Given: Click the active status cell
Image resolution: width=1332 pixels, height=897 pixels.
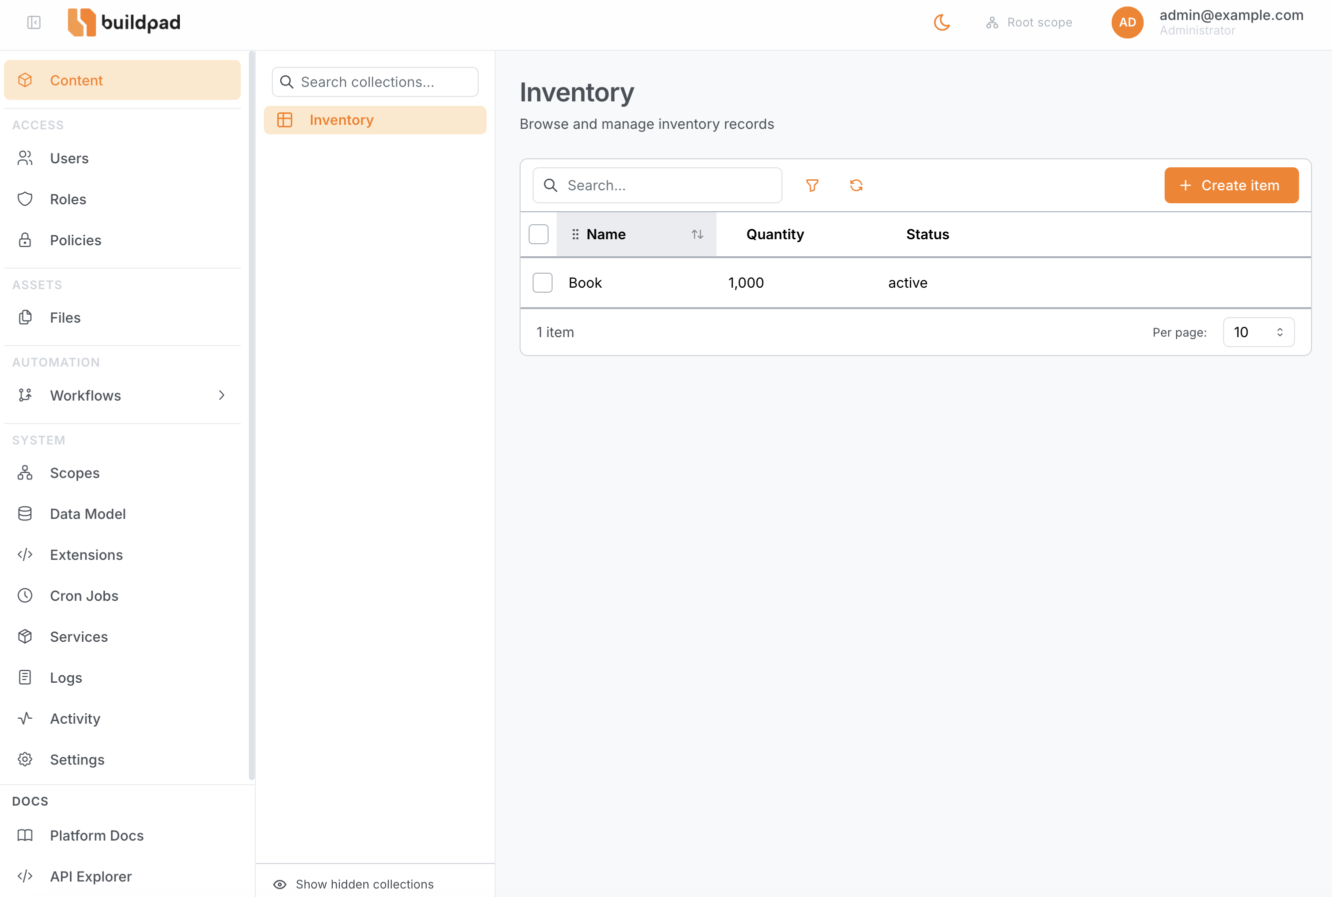Looking at the screenshot, I should [x=907, y=283].
